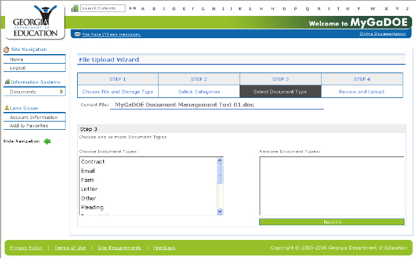Filter districts by letter U
Image resolution: width=416 pixels, height=259 pixels.
pyautogui.click(x=348, y=9)
